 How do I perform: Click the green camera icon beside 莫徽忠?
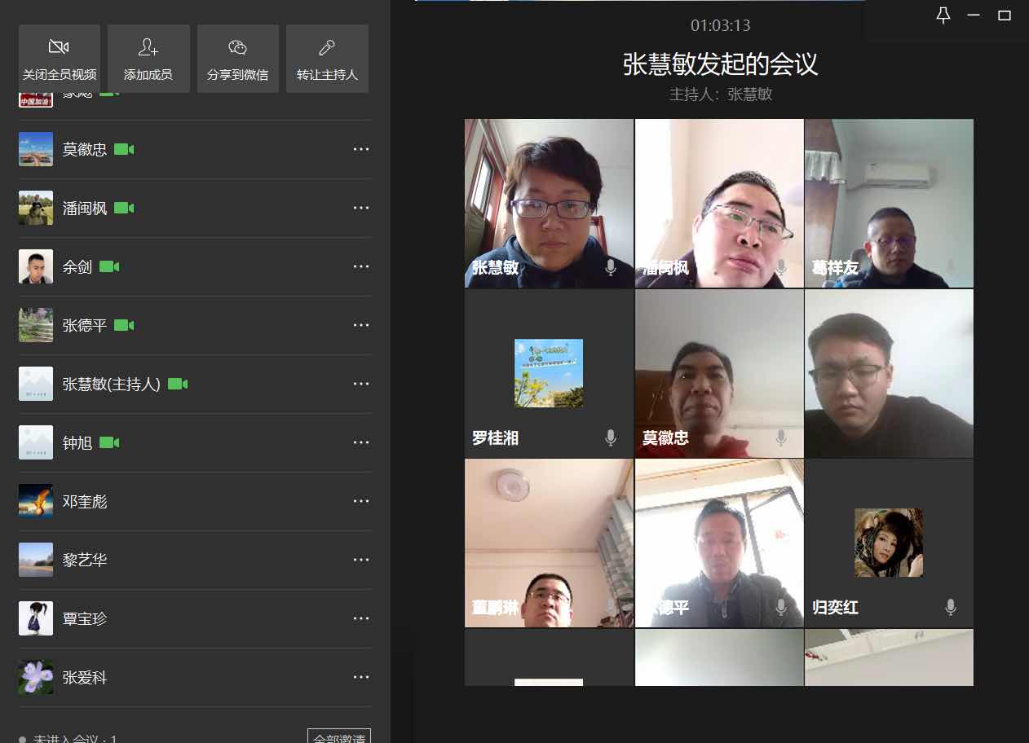click(124, 149)
